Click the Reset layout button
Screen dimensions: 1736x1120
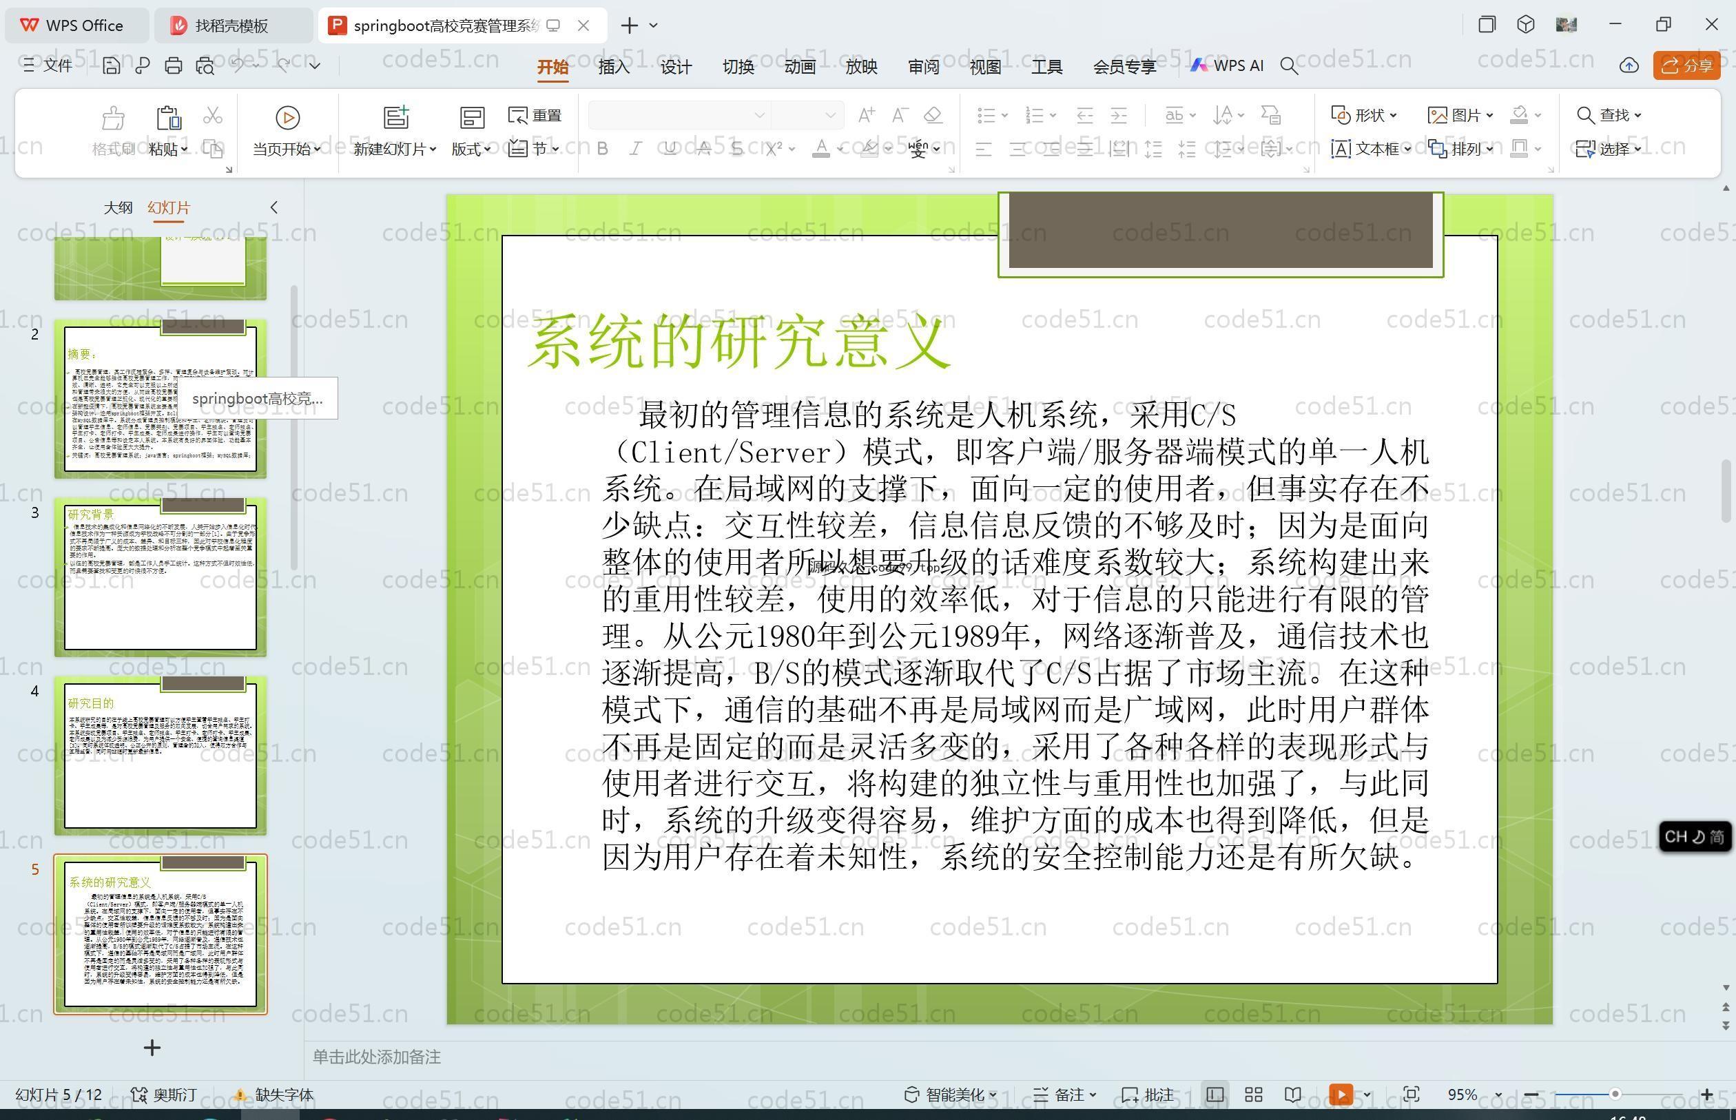535,116
